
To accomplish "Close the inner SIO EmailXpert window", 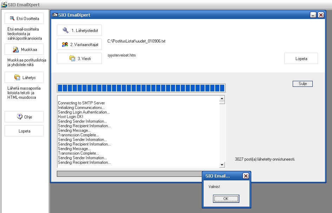I will click(x=321, y=15).
